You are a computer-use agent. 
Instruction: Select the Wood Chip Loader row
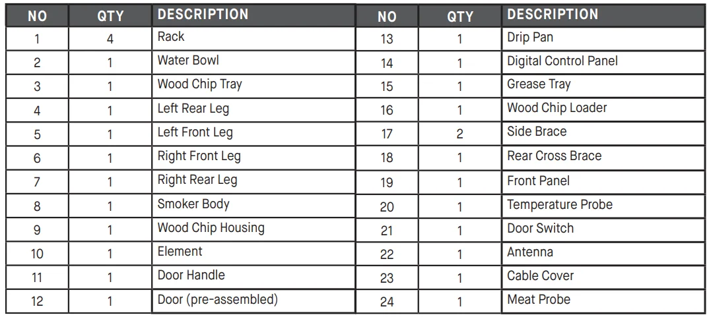pos(557,108)
